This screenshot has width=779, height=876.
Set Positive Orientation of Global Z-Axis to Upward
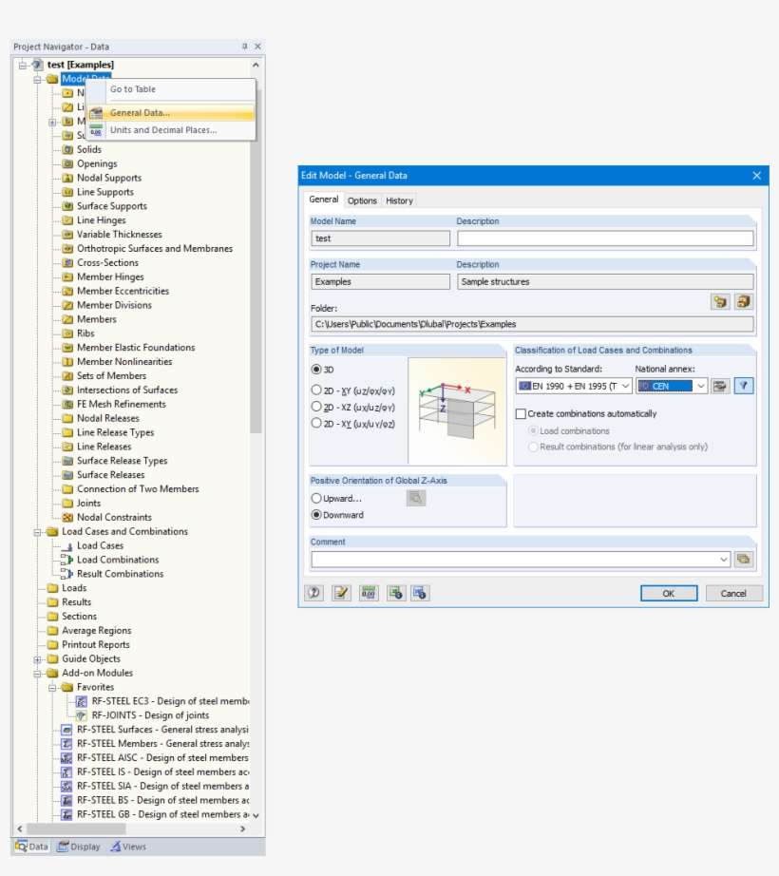pyautogui.click(x=315, y=498)
